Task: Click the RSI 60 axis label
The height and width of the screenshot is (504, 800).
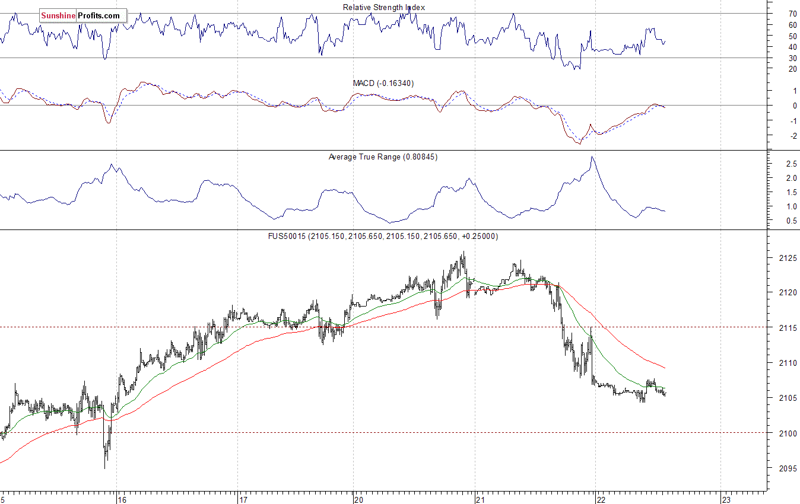Action: (x=792, y=25)
